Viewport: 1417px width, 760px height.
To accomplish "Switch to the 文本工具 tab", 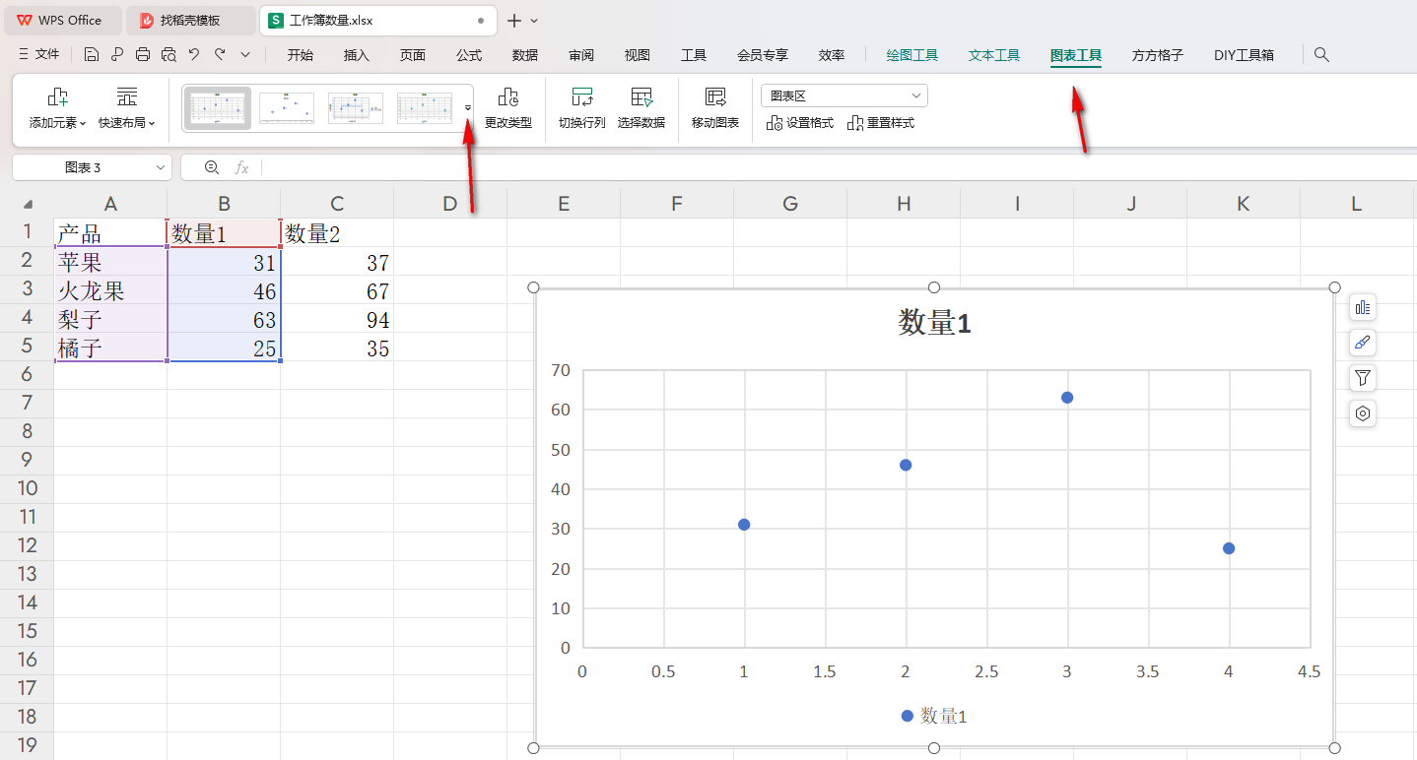I will pyautogui.click(x=994, y=55).
